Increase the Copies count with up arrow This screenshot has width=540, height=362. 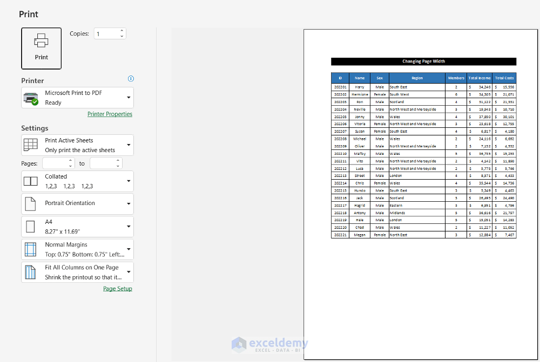pos(122,31)
